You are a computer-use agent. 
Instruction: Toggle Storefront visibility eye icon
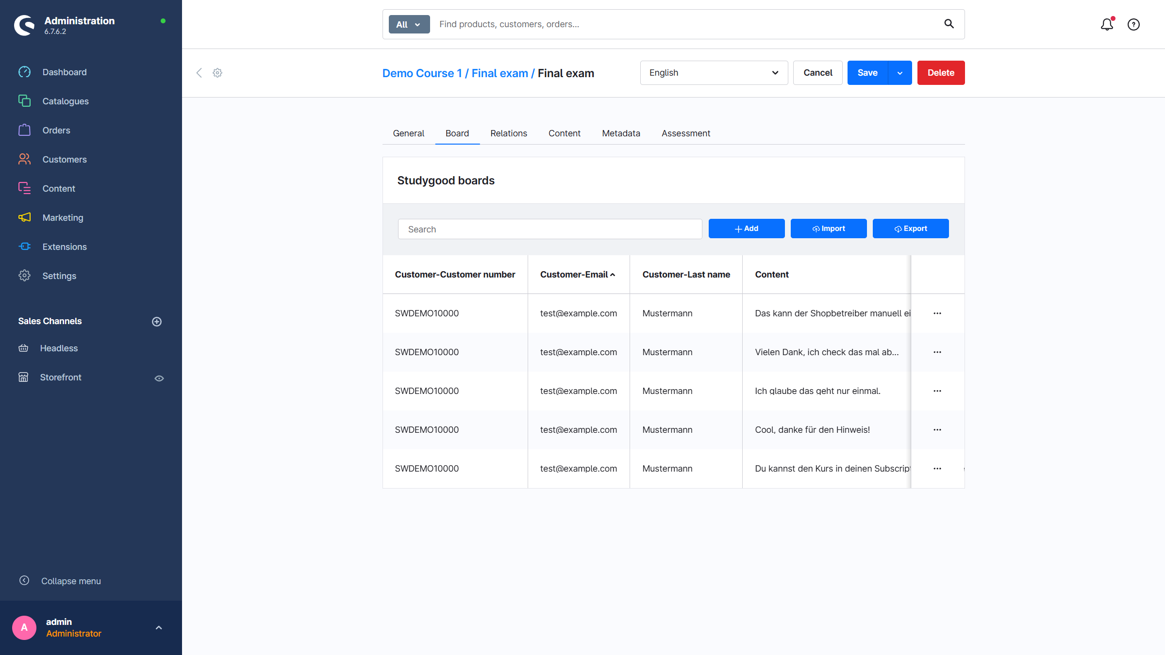tap(159, 378)
